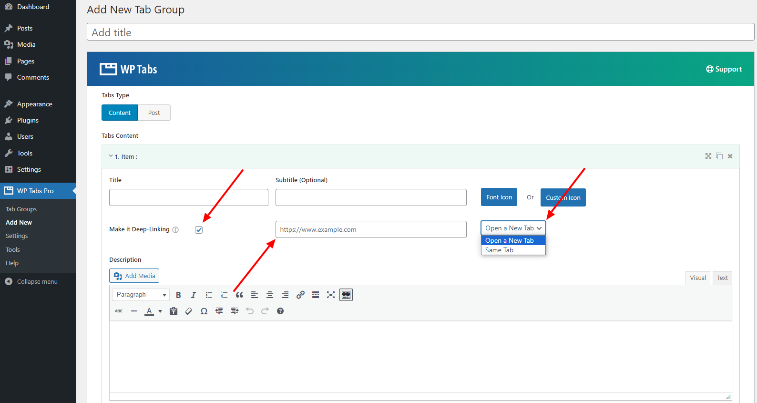Collapse the 1. Item accordion section

(x=111, y=156)
